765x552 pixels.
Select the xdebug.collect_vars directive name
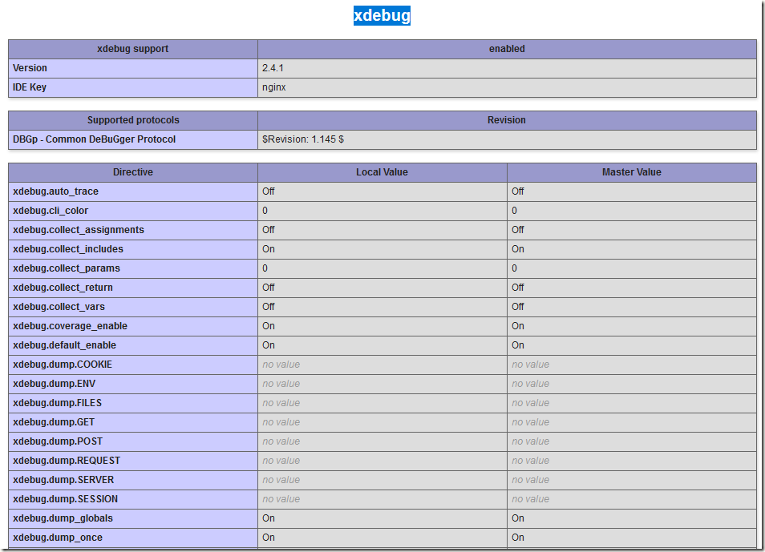click(59, 307)
